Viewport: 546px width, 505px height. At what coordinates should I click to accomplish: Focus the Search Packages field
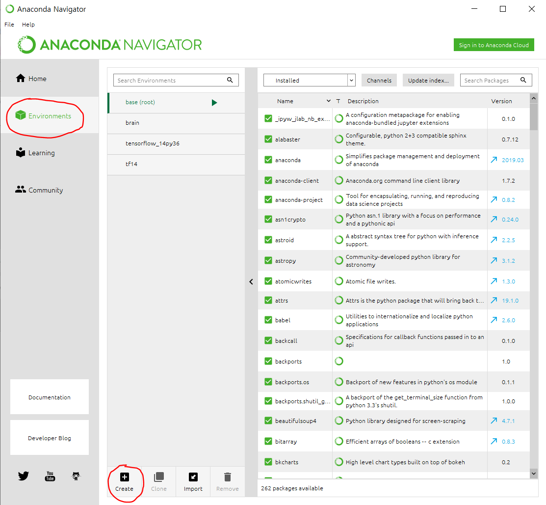click(x=496, y=80)
